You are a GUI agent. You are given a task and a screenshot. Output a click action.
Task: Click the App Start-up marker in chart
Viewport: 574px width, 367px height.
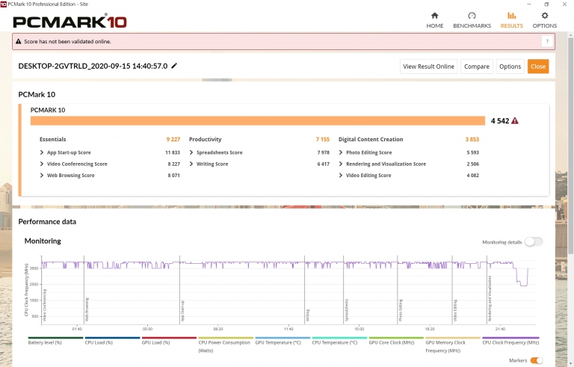(182, 311)
